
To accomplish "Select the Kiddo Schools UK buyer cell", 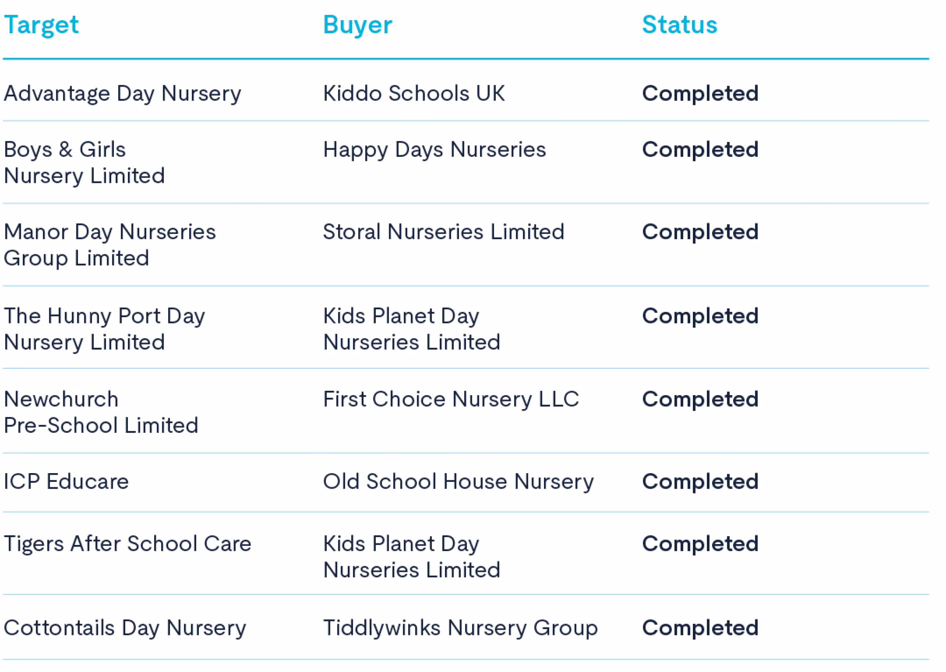I will click(414, 93).
